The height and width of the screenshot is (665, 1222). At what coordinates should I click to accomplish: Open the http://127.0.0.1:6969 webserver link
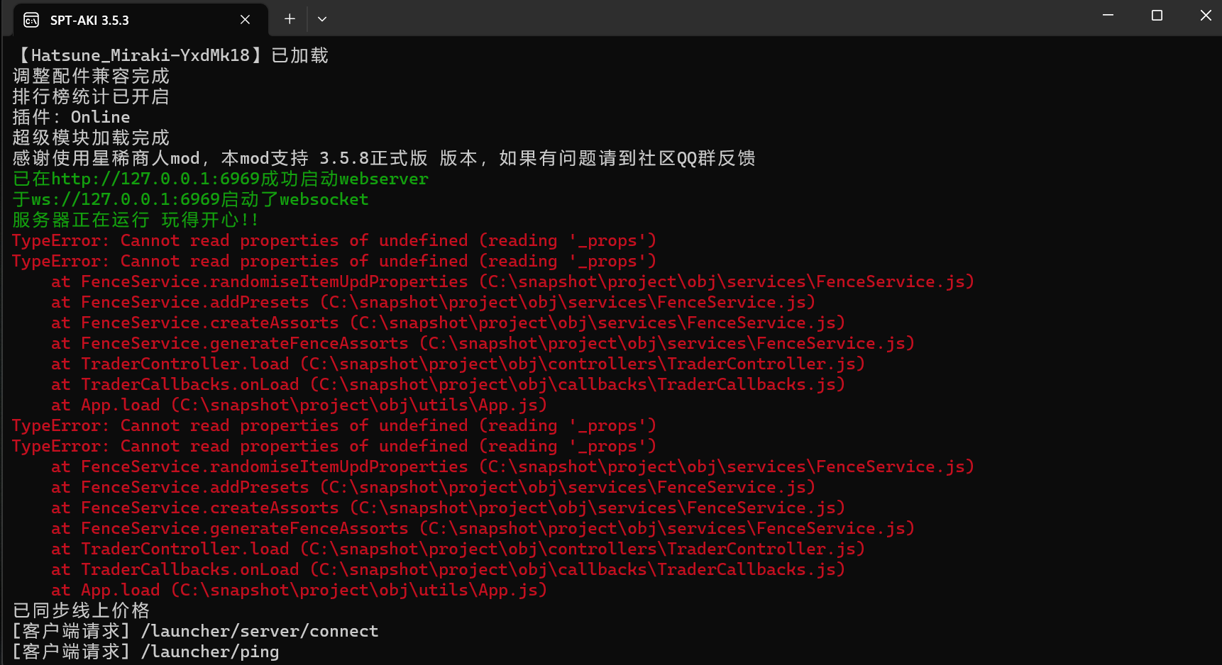tap(155, 179)
